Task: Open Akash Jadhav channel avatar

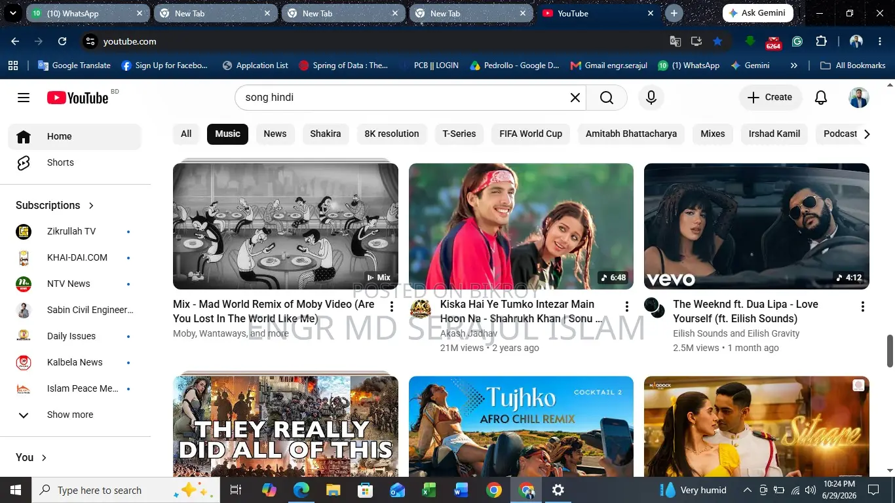Action: pyautogui.click(x=420, y=308)
